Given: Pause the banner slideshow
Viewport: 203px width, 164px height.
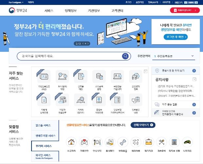Looking at the screenshot, I should point(86,44).
